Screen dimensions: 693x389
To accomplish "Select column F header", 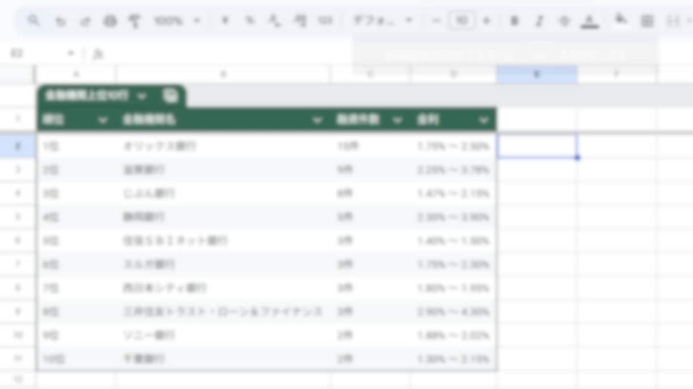I will (617, 74).
